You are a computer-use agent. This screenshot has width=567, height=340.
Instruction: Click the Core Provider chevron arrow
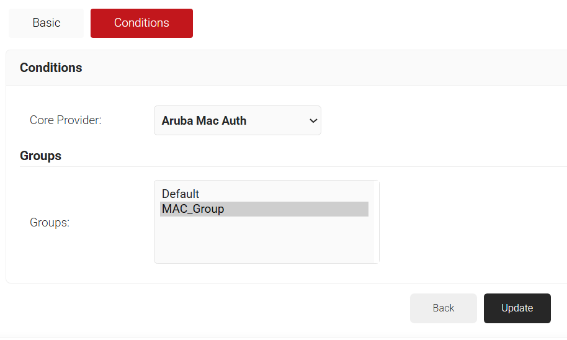pos(313,121)
